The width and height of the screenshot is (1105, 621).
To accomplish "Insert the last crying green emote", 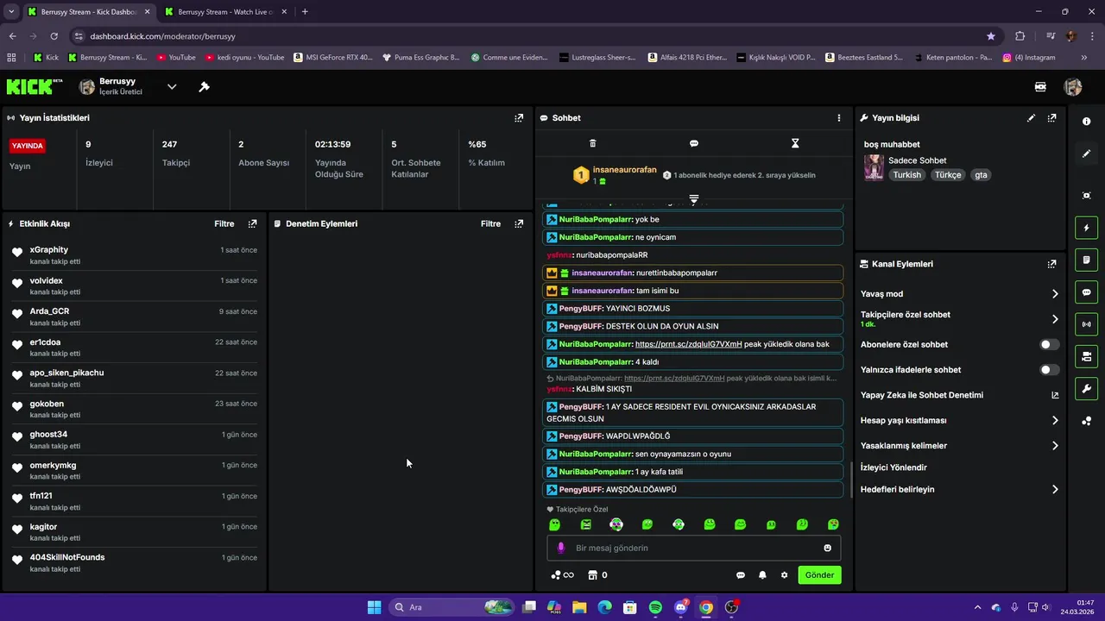I will point(833,524).
